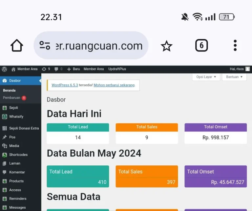252x211 pixels.
Task: Select Whatsify in the sidebar
Action: tap(16, 116)
